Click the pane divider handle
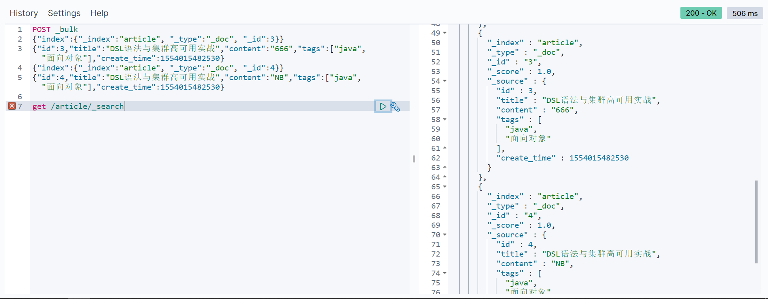Image resolution: width=768 pixels, height=299 pixels. click(x=414, y=159)
